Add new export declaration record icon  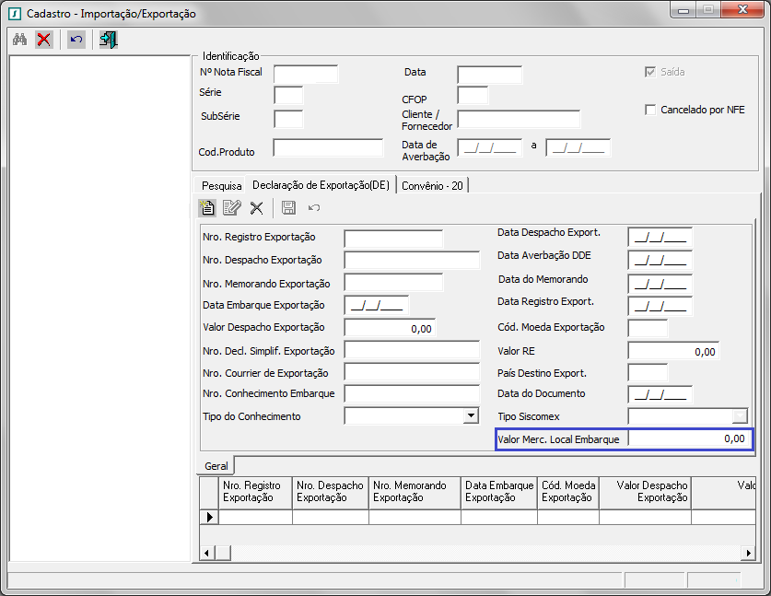pyautogui.click(x=207, y=208)
